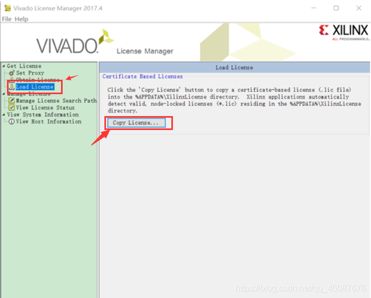Image resolution: width=371 pixels, height=298 pixels.
Task: Select Set Proxy tree item
Action: tap(30, 73)
